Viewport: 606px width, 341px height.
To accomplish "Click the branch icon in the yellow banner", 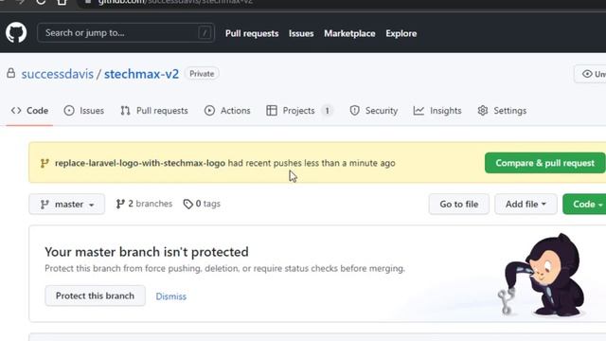I will coord(45,163).
